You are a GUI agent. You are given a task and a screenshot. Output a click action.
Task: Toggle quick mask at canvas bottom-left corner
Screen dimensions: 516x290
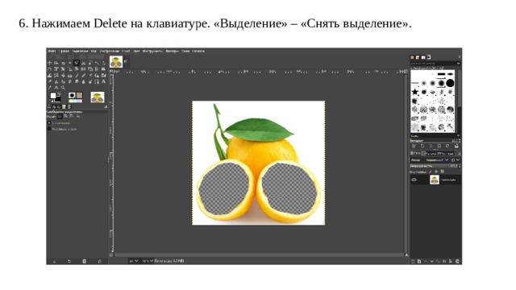pyautogui.click(x=111, y=255)
